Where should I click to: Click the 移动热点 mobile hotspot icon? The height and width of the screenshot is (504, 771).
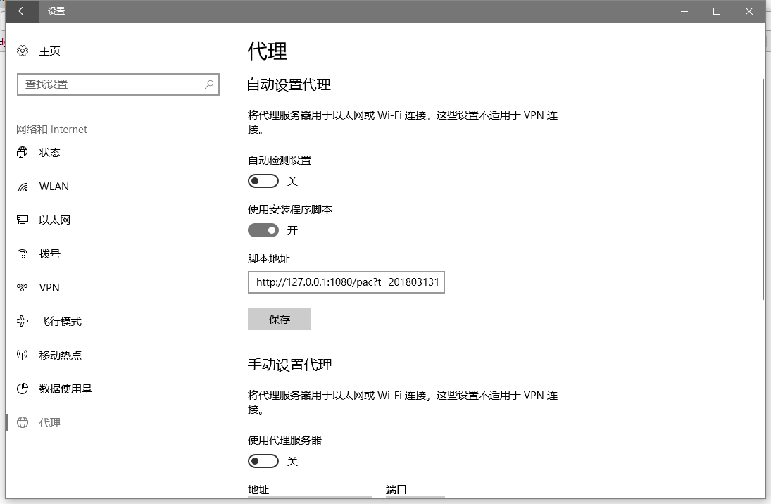(x=22, y=355)
